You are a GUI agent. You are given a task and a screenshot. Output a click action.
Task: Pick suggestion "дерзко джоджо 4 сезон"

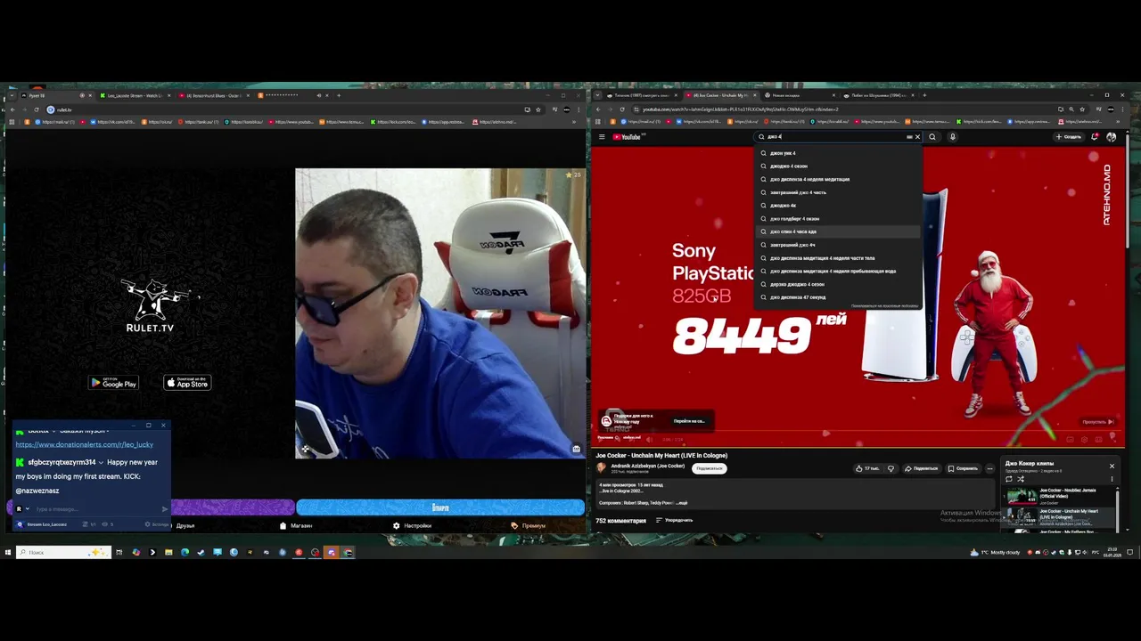838,284
